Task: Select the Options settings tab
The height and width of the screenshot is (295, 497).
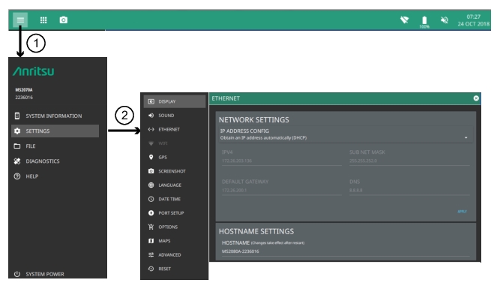Action: coord(175,227)
